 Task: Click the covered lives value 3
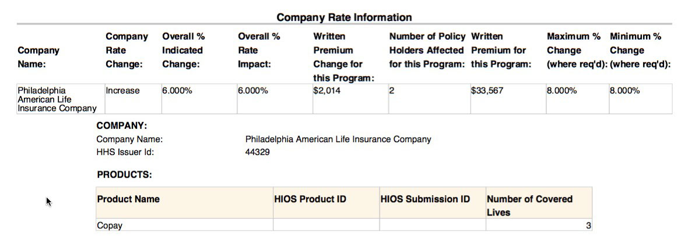(x=588, y=226)
